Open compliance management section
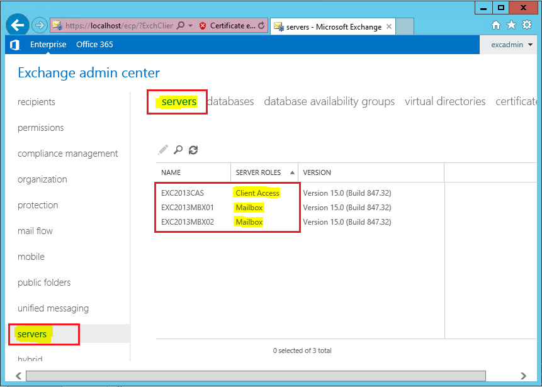The image size is (542, 387). 68,154
